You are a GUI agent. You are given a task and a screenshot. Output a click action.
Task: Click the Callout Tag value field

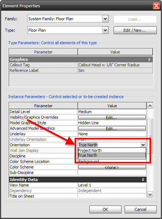[x=115, y=65]
